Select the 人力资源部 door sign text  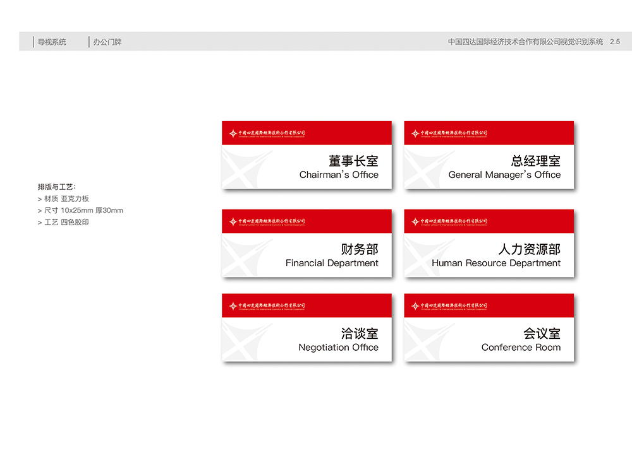tap(529, 249)
